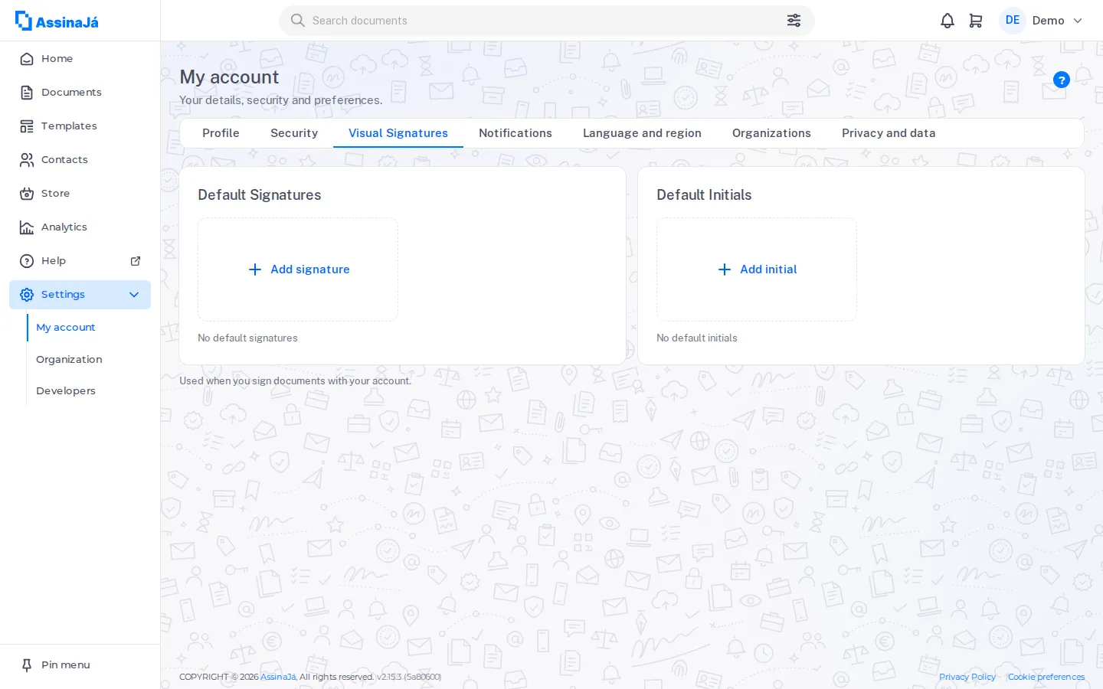Open Store in sidebar

pyautogui.click(x=80, y=194)
